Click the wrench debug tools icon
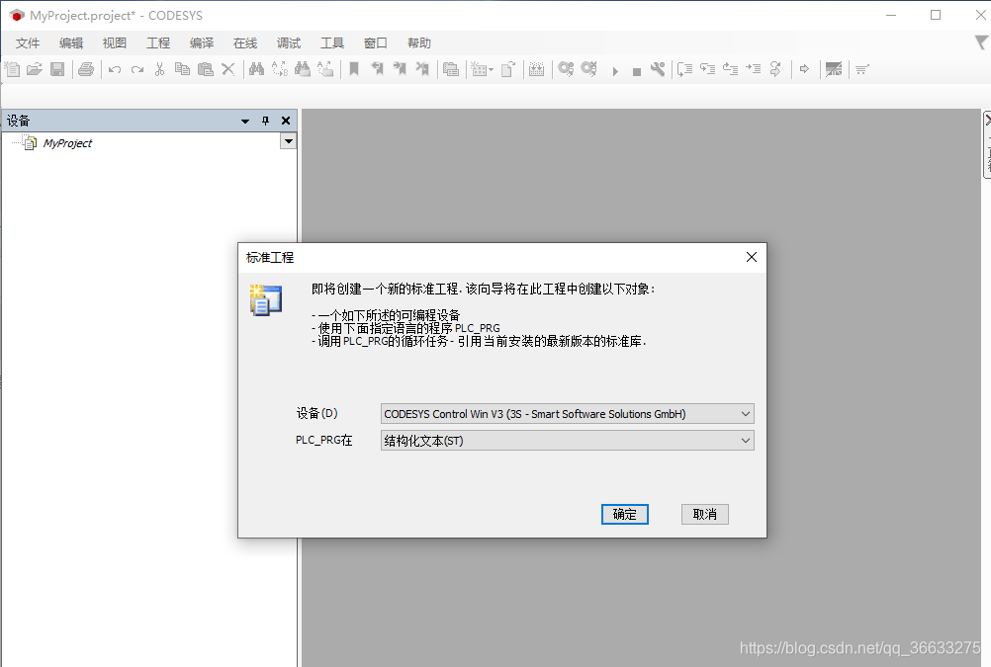The height and width of the screenshot is (667, 991). 658,69
